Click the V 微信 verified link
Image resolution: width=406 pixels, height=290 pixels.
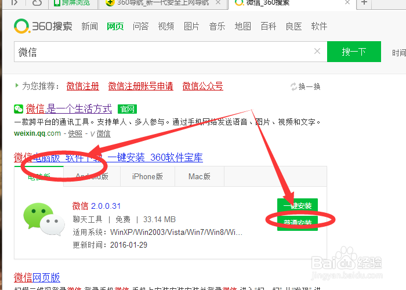click(x=100, y=134)
